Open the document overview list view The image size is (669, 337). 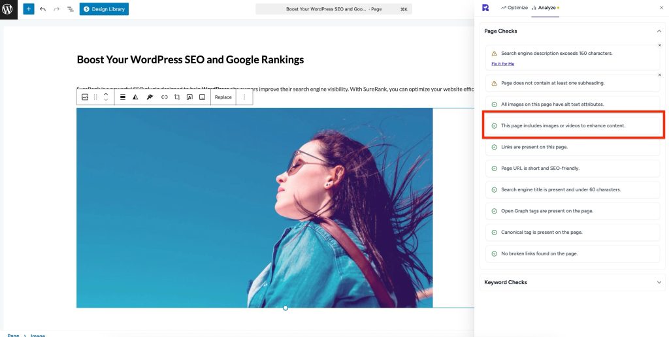point(71,9)
